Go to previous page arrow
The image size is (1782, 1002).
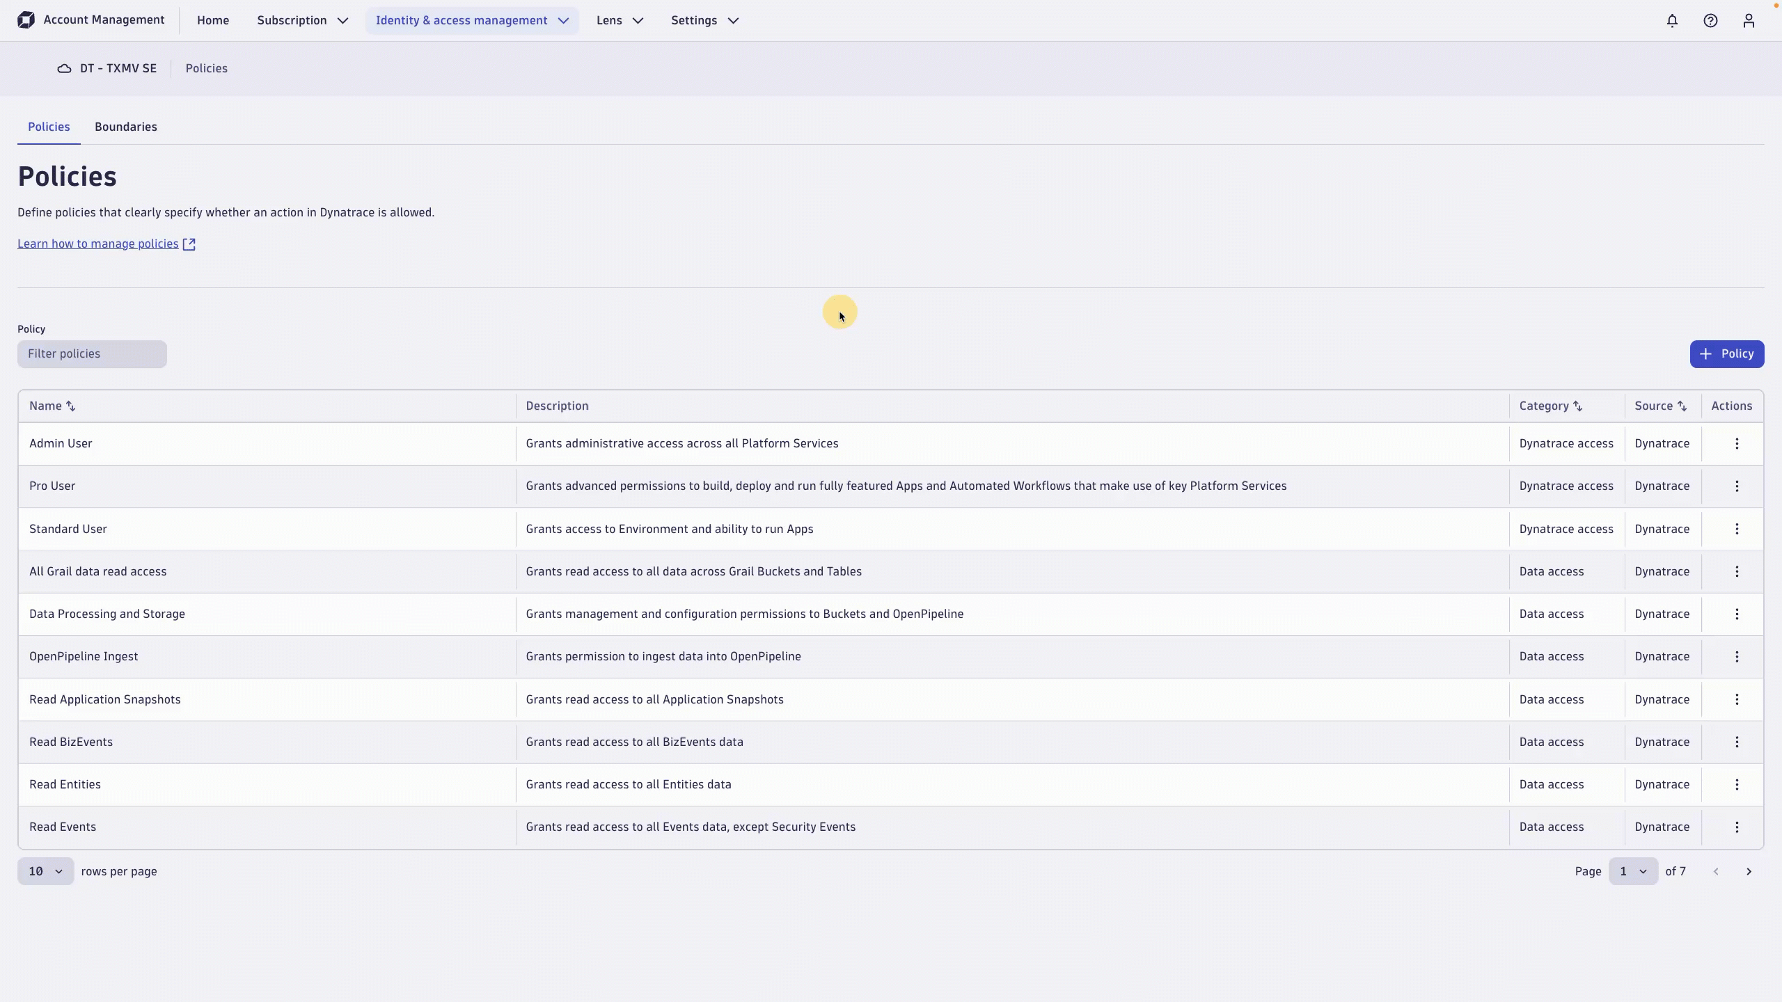1716,872
